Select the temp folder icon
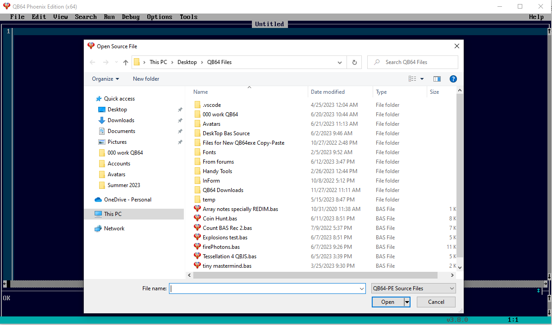The image size is (552, 325). coord(197,200)
